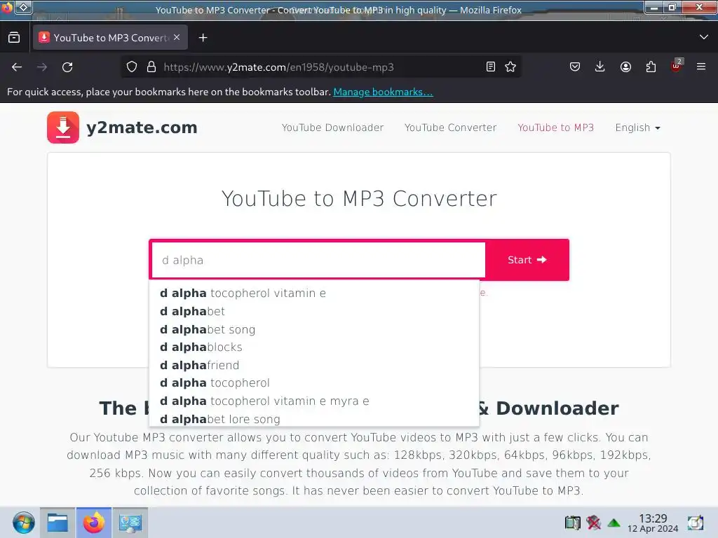Expand the English language dropdown

click(637, 127)
